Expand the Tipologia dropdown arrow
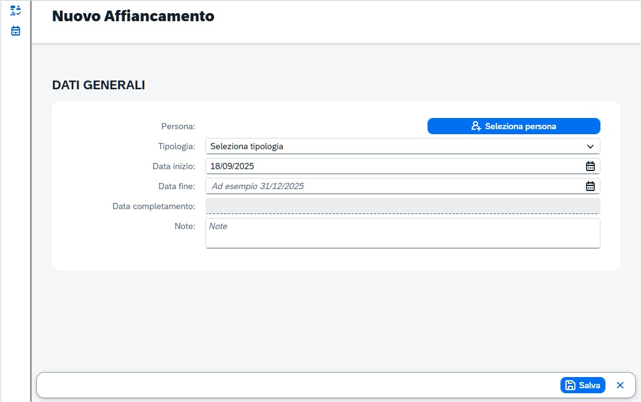Screen dimensions: 641x402 pyautogui.click(x=590, y=146)
